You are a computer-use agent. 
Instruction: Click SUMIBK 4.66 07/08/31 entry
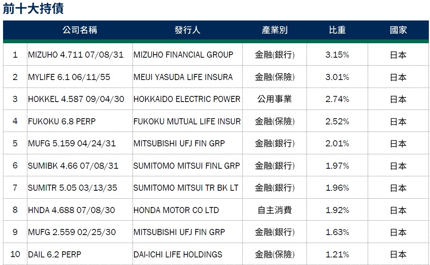point(73,166)
